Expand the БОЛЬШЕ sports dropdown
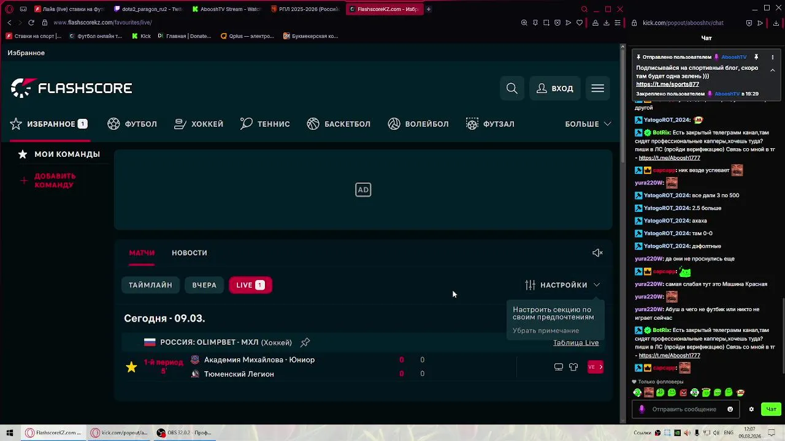The width and height of the screenshot is (785, 441). 588,124
